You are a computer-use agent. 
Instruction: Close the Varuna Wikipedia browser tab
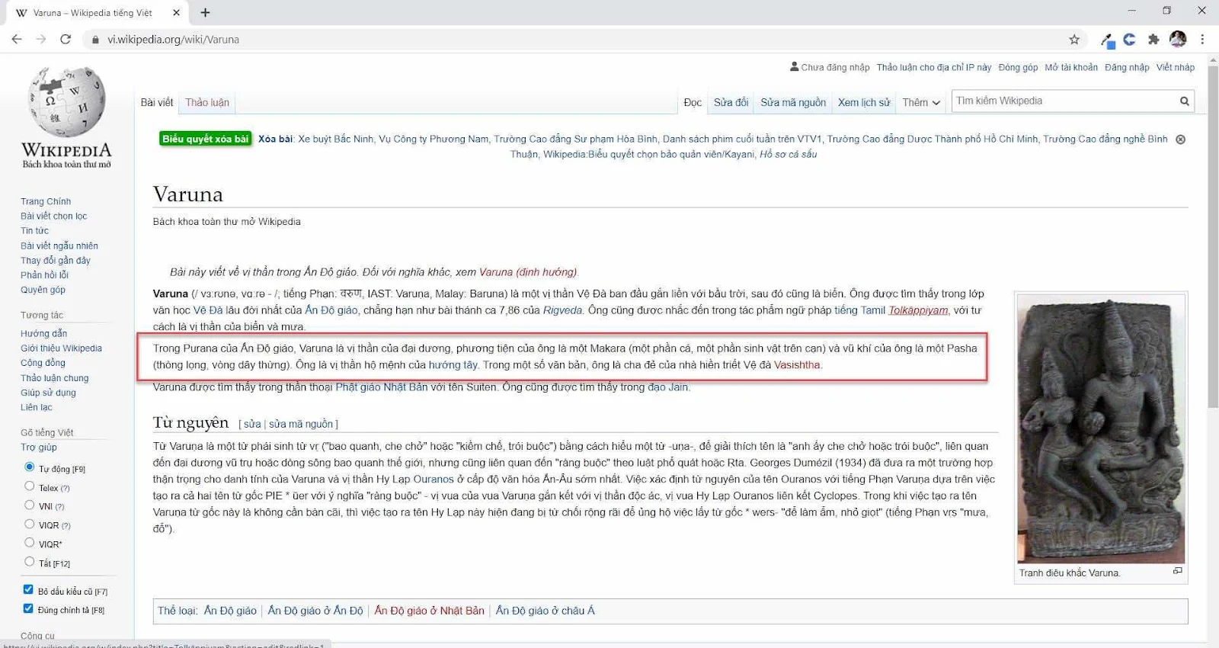click(x=177, y=12)
